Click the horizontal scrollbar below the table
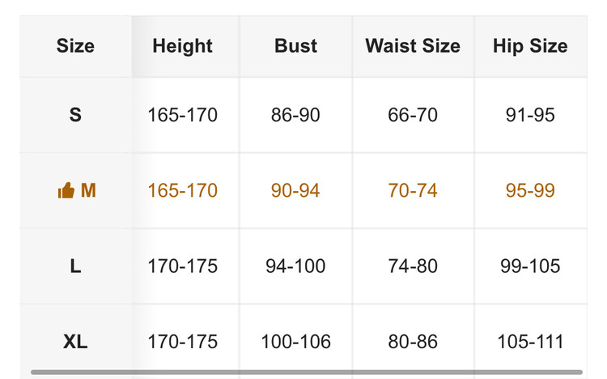 (306, 373)
